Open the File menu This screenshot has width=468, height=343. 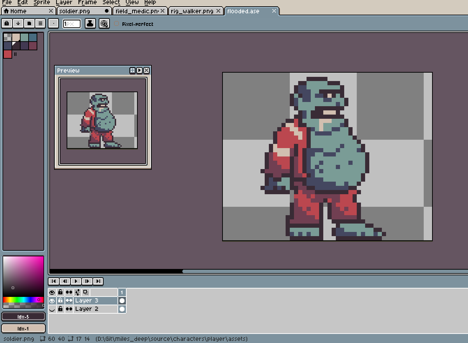point(7,2)
